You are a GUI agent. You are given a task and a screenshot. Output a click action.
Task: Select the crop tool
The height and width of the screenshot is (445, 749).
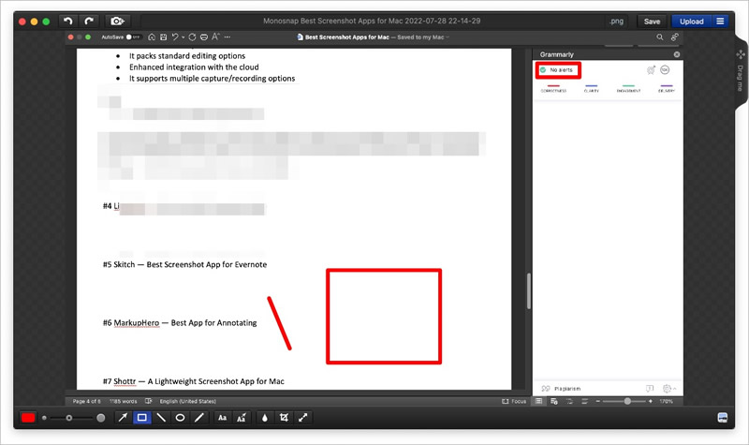coord(284,418)
